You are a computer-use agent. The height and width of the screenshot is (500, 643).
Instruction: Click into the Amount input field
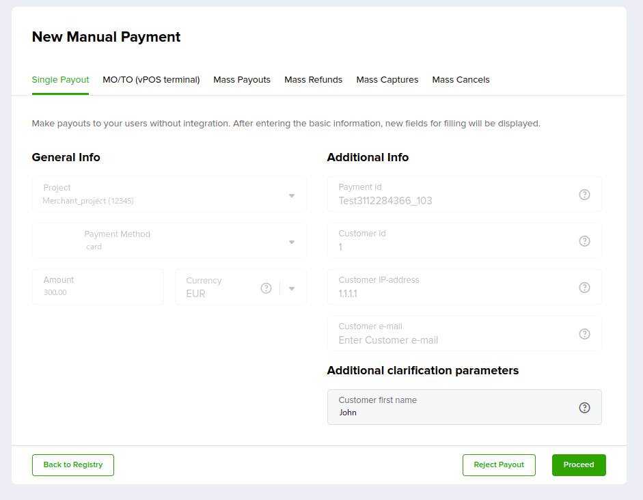coord(98,287)
